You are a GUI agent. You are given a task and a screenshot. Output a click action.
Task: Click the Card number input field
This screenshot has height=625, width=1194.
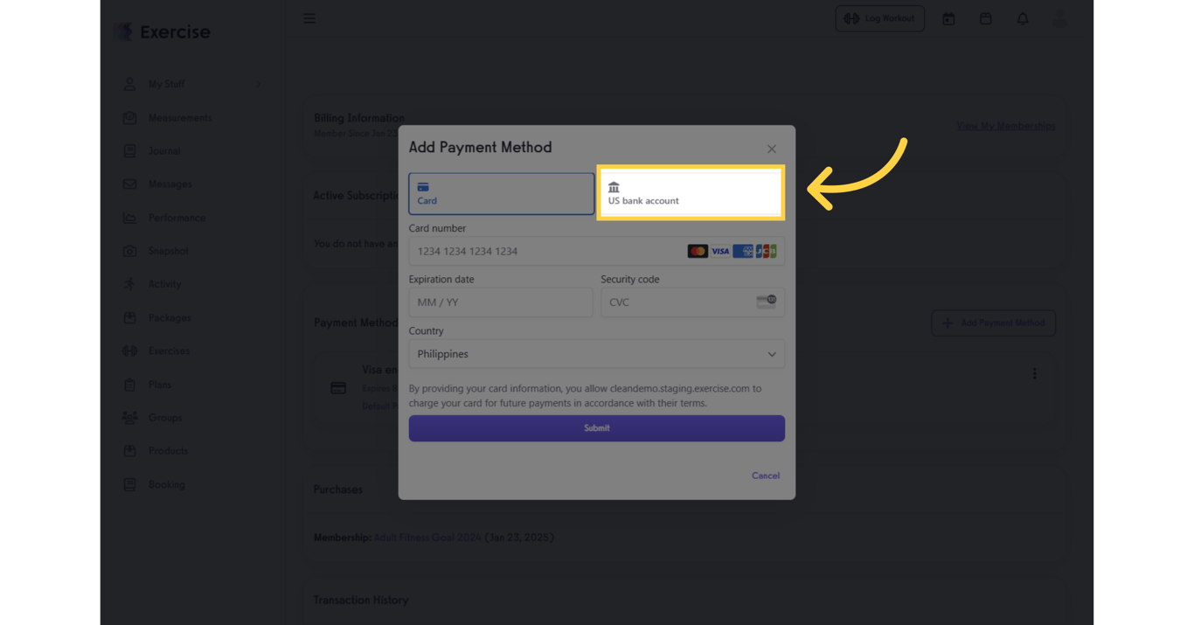pos(596,251)
